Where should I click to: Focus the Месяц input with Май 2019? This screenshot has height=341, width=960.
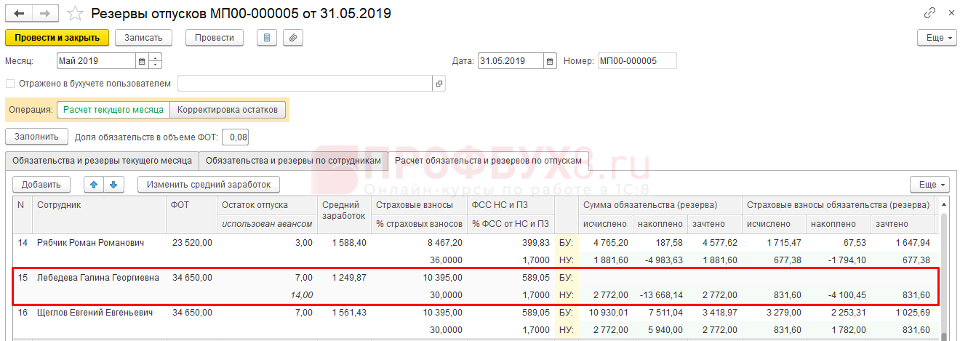tap(95, 61)
